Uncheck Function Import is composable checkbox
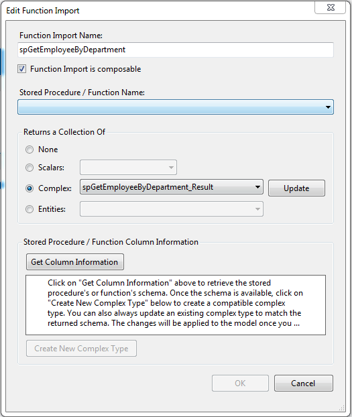Screen dimensions: 352x417 [22, 69]
